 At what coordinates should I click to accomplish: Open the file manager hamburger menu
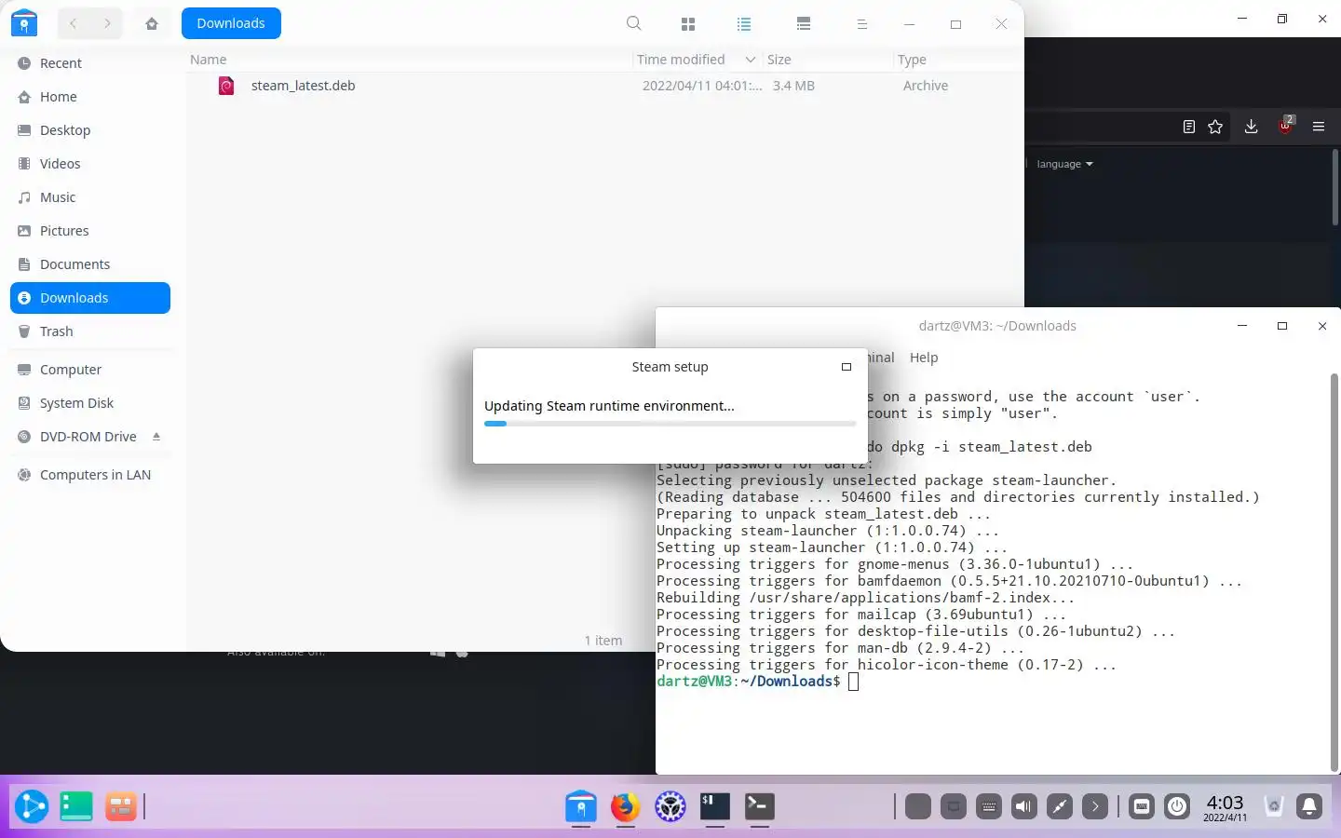coord(861,24)
